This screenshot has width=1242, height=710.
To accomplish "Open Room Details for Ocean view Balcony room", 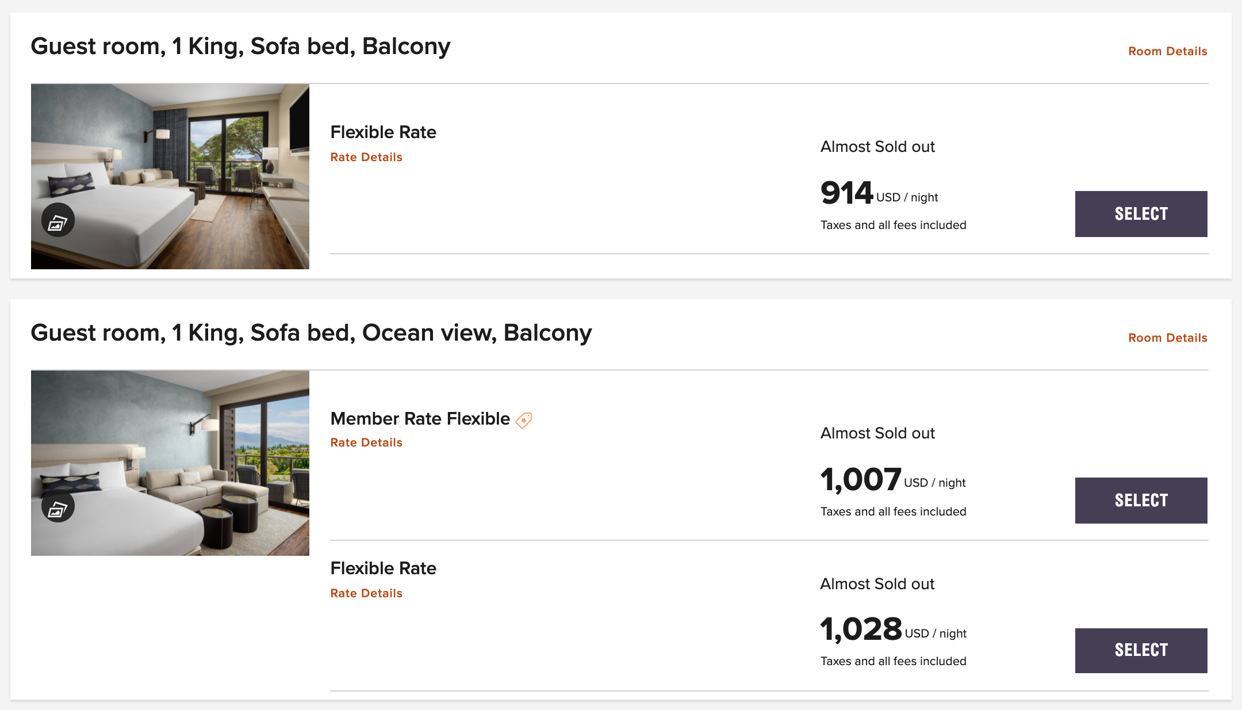I will (1167, 338).
